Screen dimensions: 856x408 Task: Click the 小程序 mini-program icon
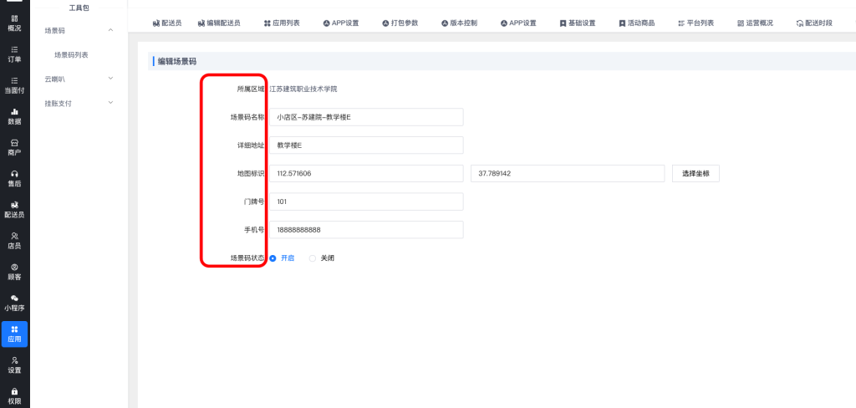coord(14,303)
